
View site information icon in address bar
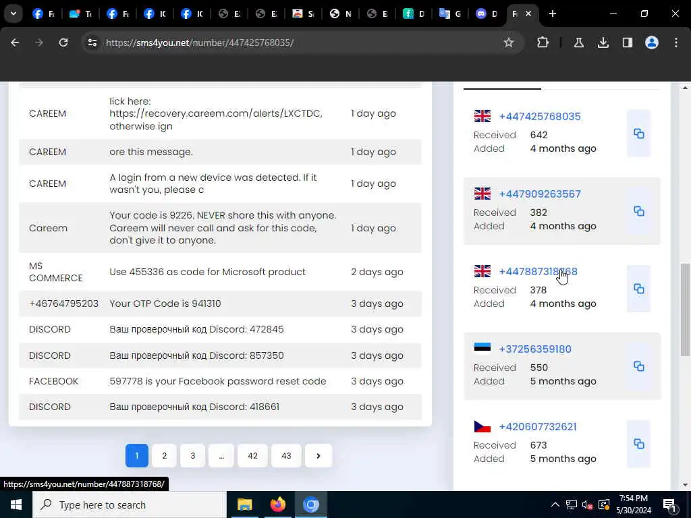(92, 42)
